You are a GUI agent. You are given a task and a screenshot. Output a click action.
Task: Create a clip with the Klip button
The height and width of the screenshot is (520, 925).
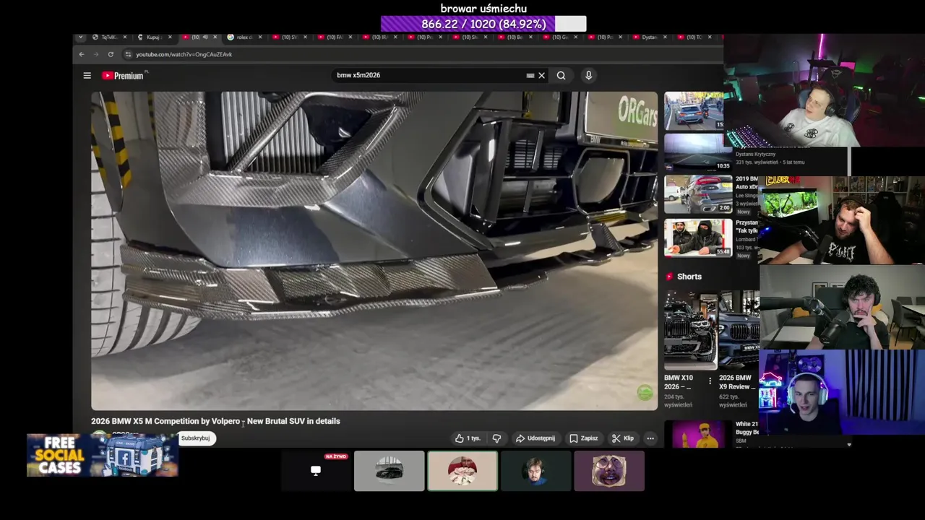pyautogui.click(x=622, y=438)
